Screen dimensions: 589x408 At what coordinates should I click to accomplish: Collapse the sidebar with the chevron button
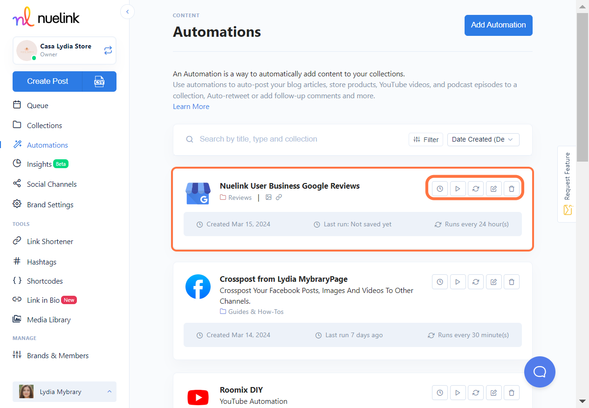pos(127,12)
